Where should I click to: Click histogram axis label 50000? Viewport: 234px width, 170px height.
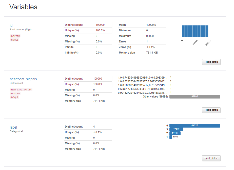[x=195, y=42]
